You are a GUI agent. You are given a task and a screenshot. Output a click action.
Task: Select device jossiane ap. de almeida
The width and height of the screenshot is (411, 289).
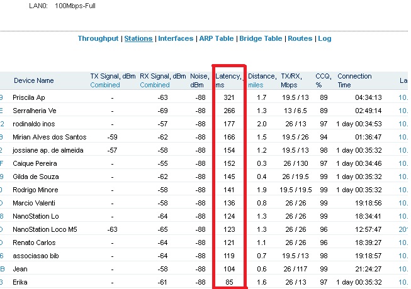tap(48, 150)
